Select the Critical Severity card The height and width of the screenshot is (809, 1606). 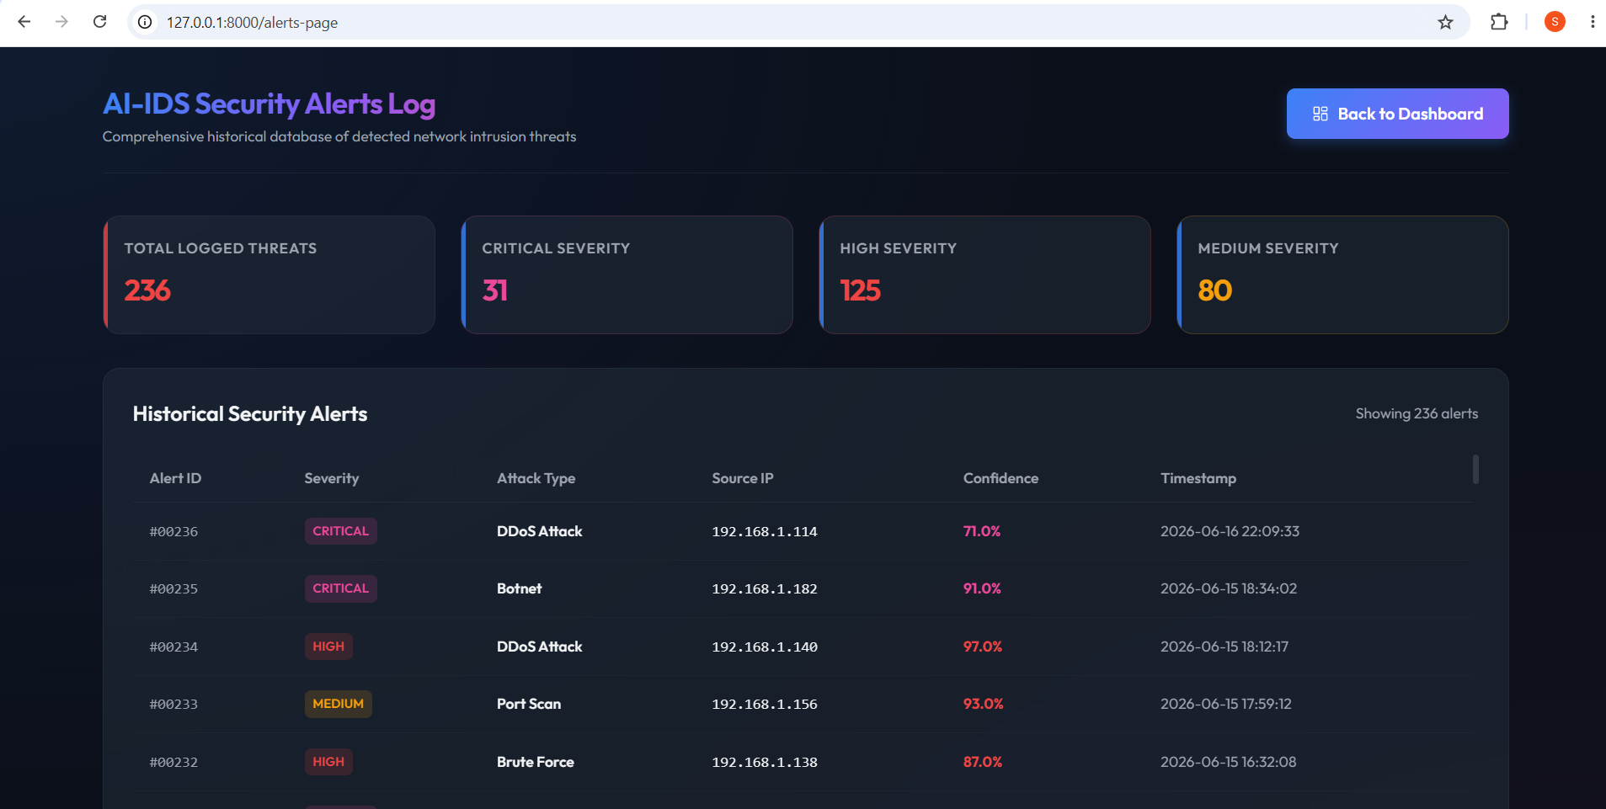click(627, 274)
